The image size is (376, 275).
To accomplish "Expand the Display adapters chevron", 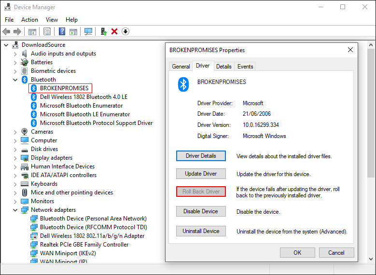I will pyautogui.click(x=15, y=158).
